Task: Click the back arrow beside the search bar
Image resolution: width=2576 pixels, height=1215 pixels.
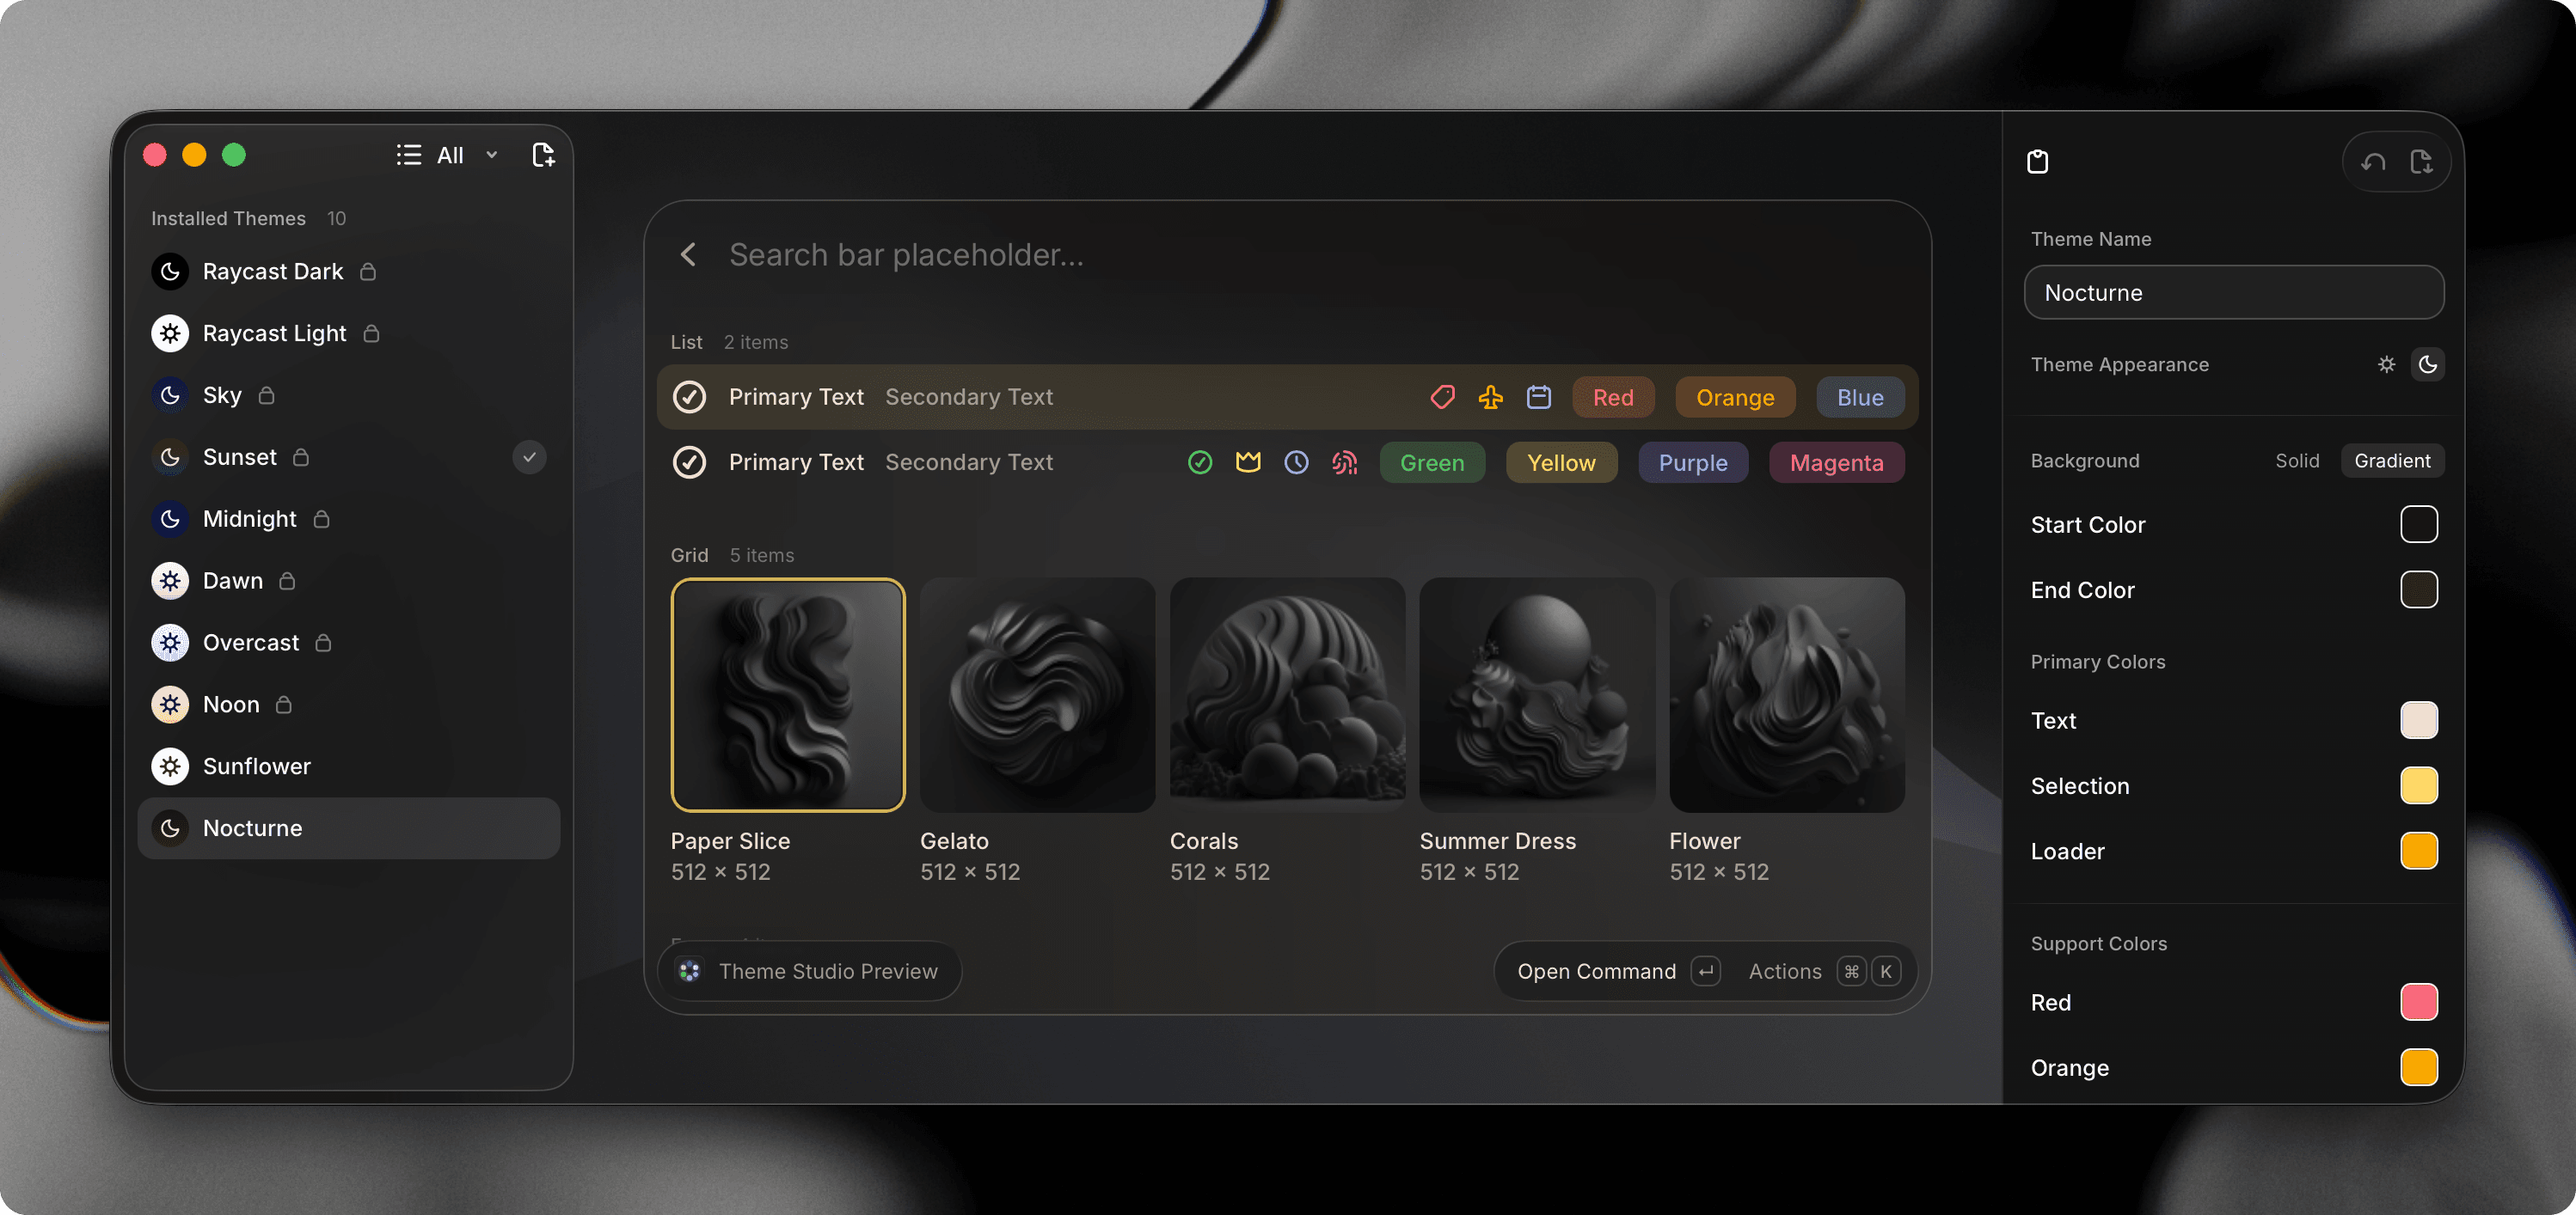Action: click(688, 255)
